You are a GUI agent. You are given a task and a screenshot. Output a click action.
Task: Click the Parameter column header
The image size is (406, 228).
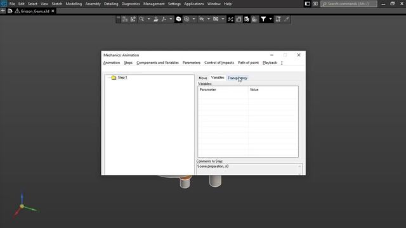(223, 90)
